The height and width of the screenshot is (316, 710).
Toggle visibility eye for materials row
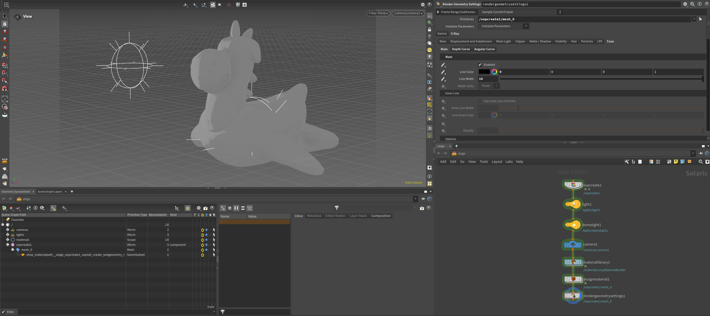click(206, 240)
